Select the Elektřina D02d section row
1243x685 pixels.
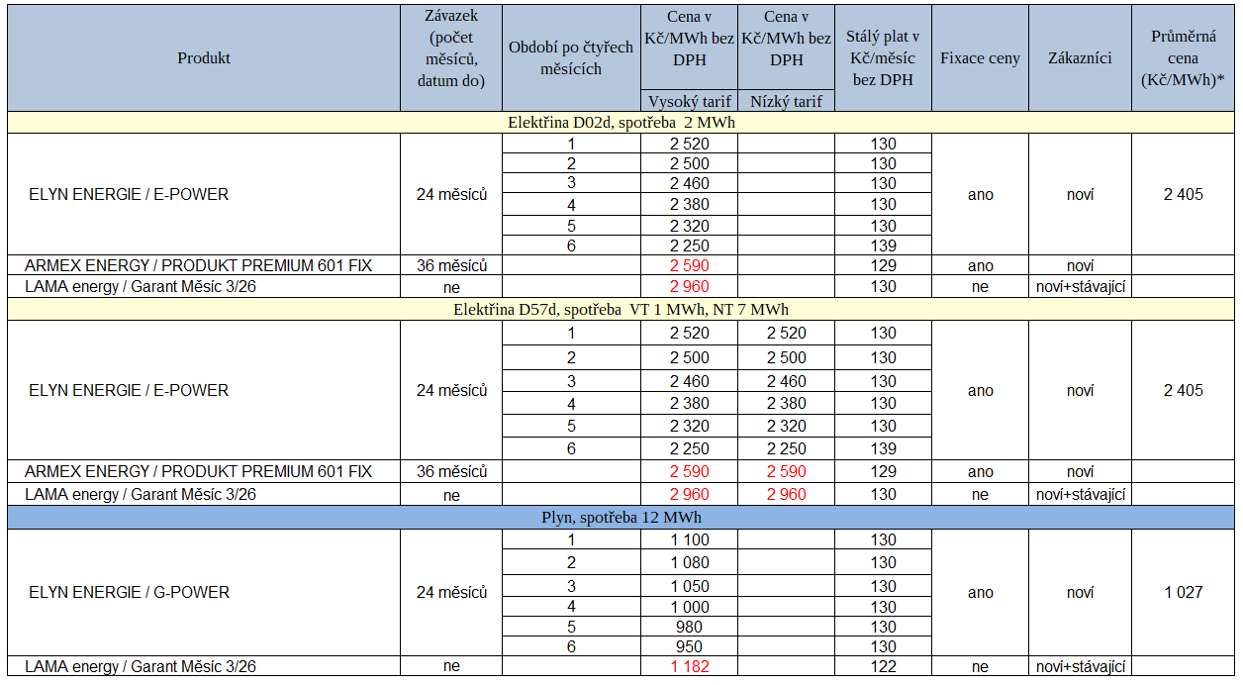click(x=621, y=123)
